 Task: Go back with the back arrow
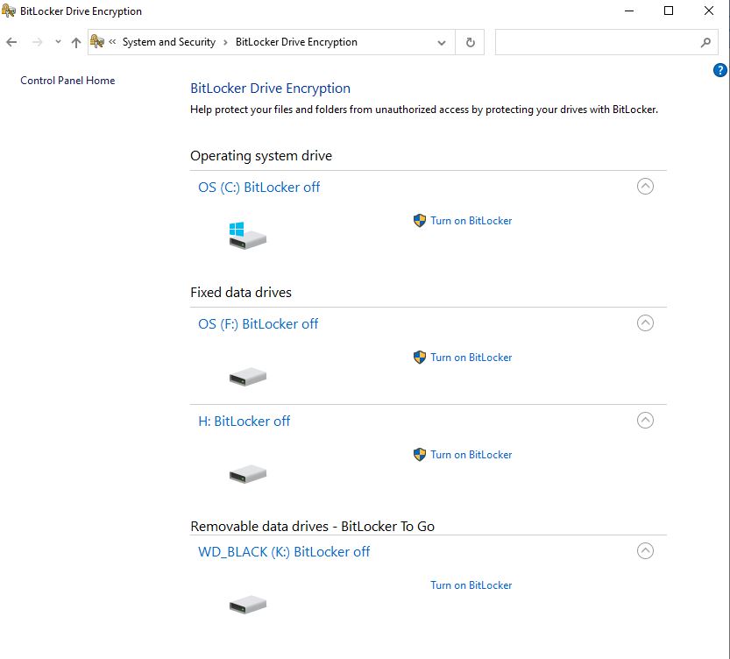point(11,42)
